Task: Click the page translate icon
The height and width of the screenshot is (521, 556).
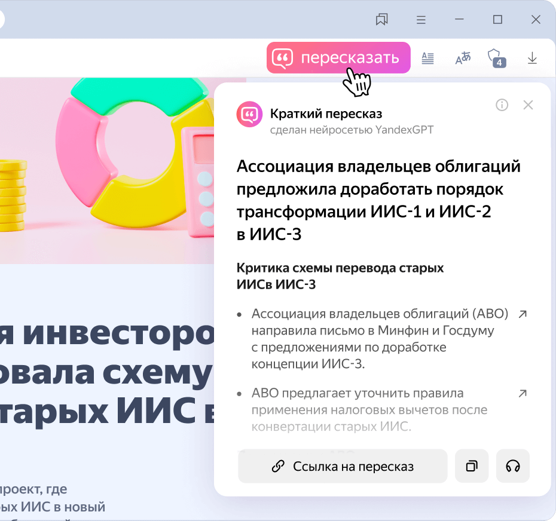Action: pyautogui.click(x=463, y=58)
